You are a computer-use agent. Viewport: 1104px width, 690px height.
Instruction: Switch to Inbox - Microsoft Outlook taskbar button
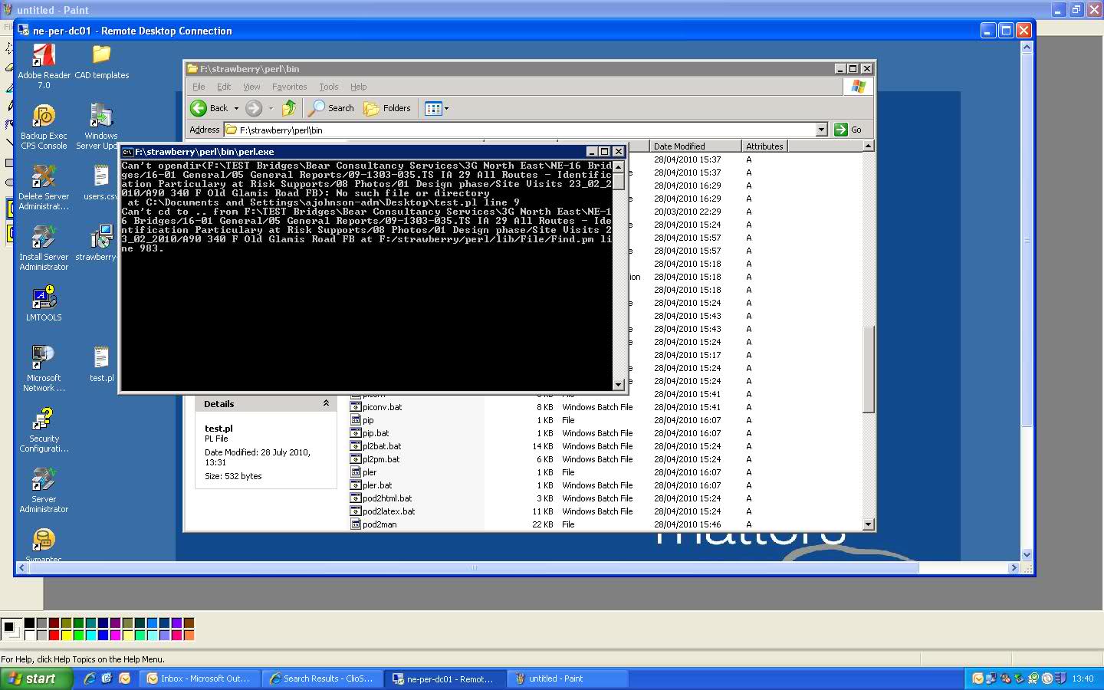point(199,678)
